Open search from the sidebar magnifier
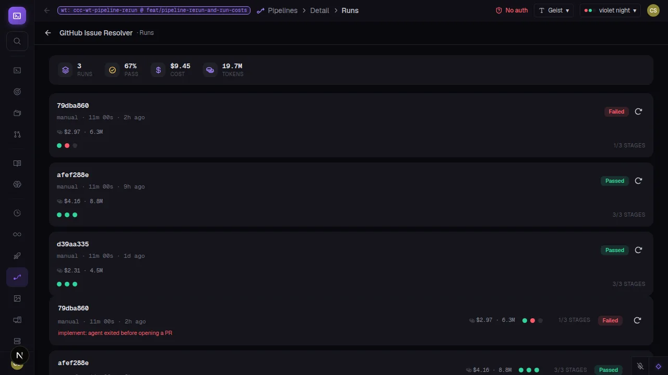 [17, 41]
